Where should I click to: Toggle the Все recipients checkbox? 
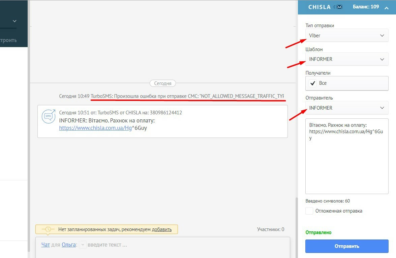(313, 83)
